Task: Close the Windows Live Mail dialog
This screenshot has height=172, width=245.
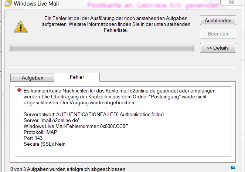Action: 231,2
